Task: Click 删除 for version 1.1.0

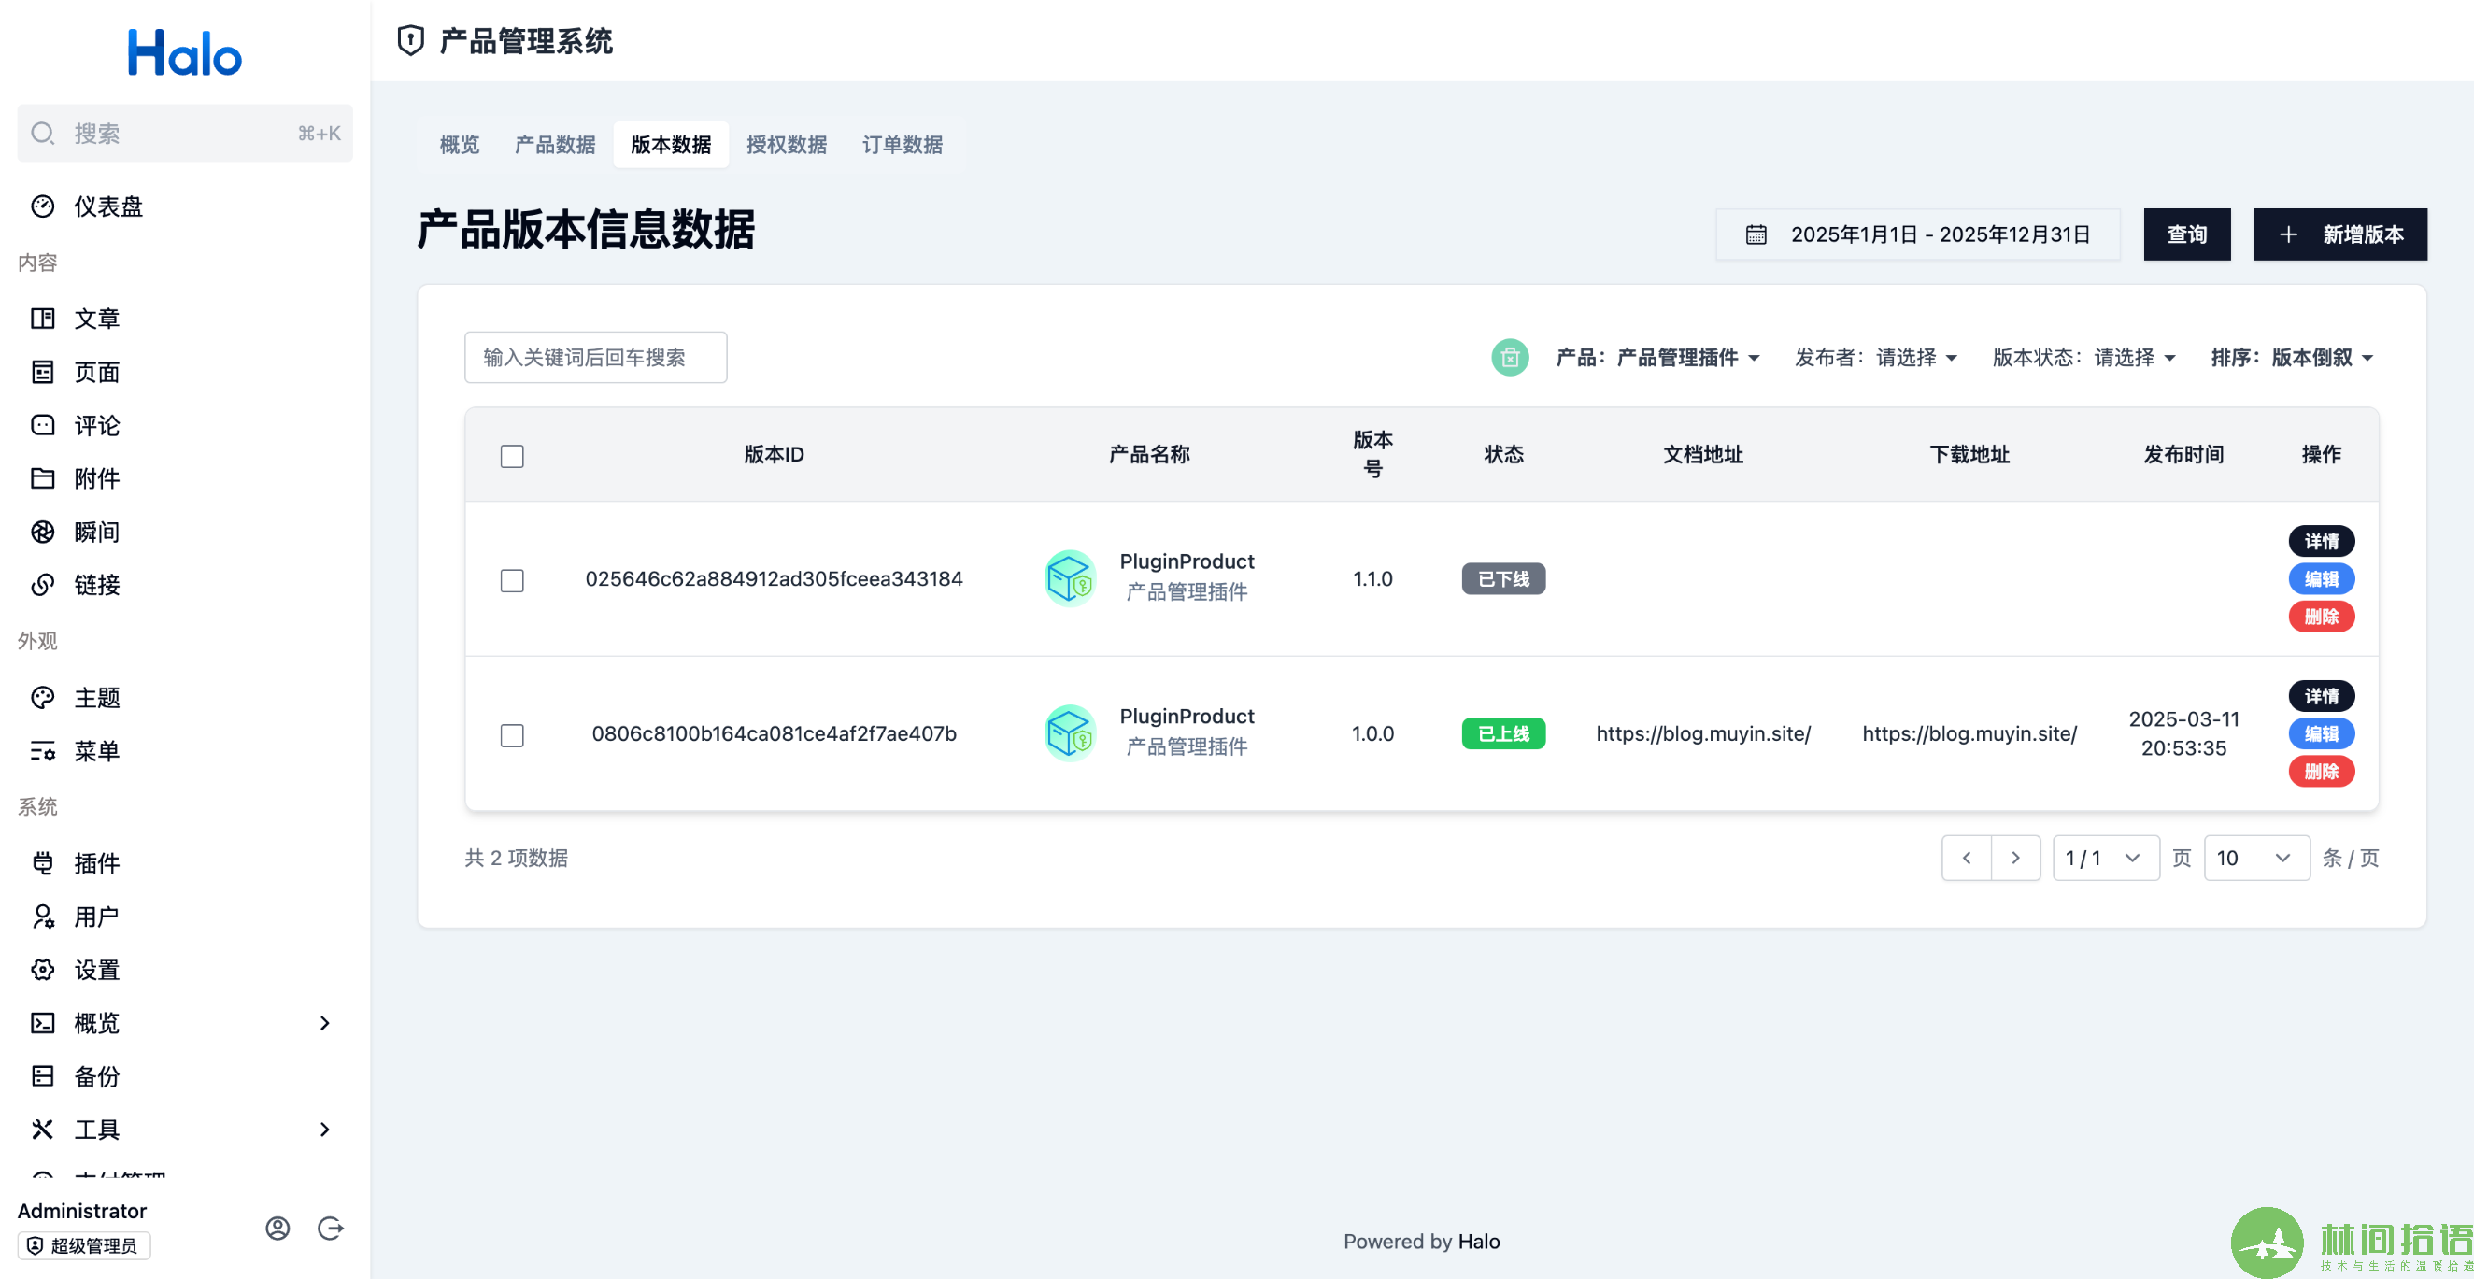Action: (2322, 617)
